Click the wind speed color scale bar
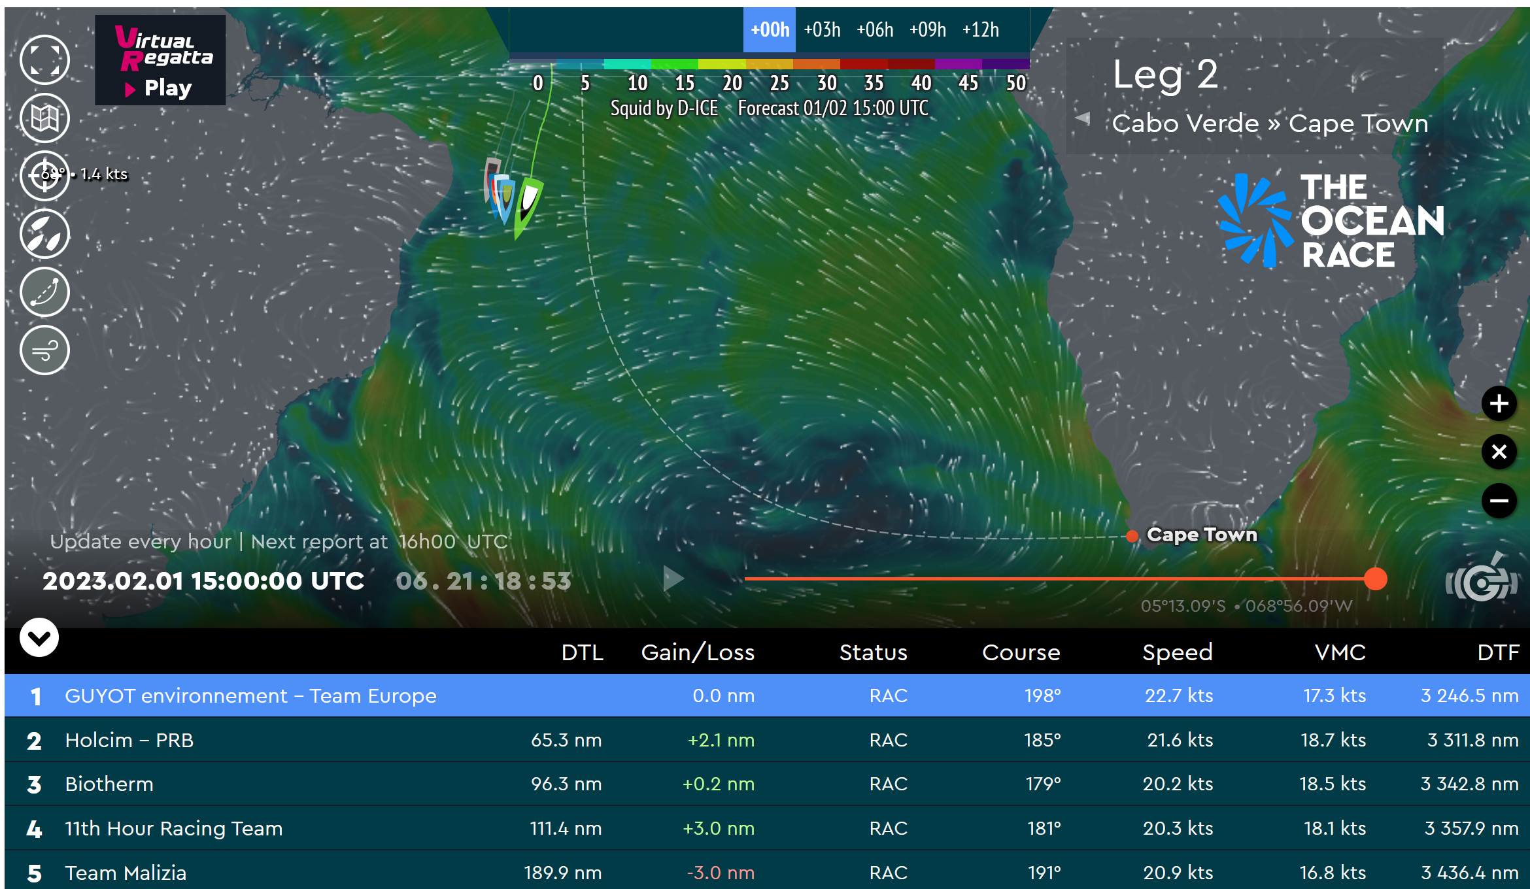The width and height of the screenshot is (1530, 889). pos(769,64)
